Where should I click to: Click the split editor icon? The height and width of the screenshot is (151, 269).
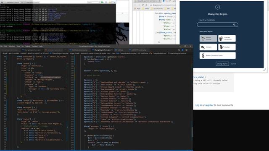point(187,50)
